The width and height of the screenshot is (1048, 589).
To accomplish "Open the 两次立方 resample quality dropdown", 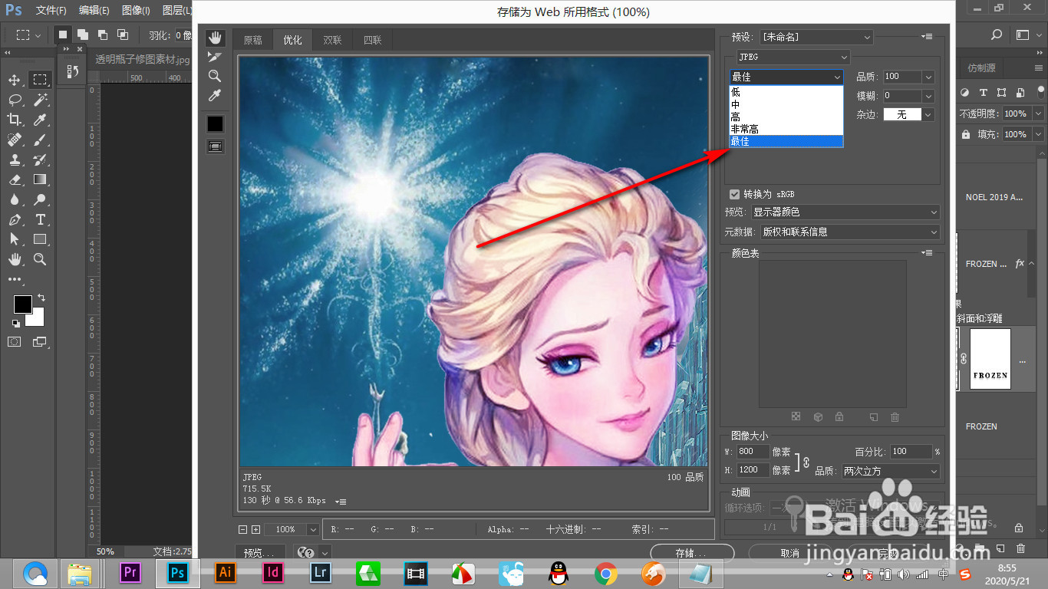I will 891,471.
